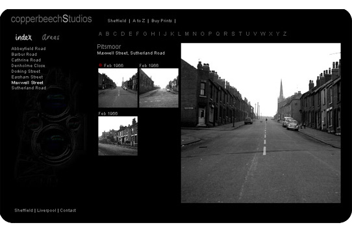The height and width of the screenshot is (240, 352).
Task: Open Contact link in footer
Action: click(68, 210)
